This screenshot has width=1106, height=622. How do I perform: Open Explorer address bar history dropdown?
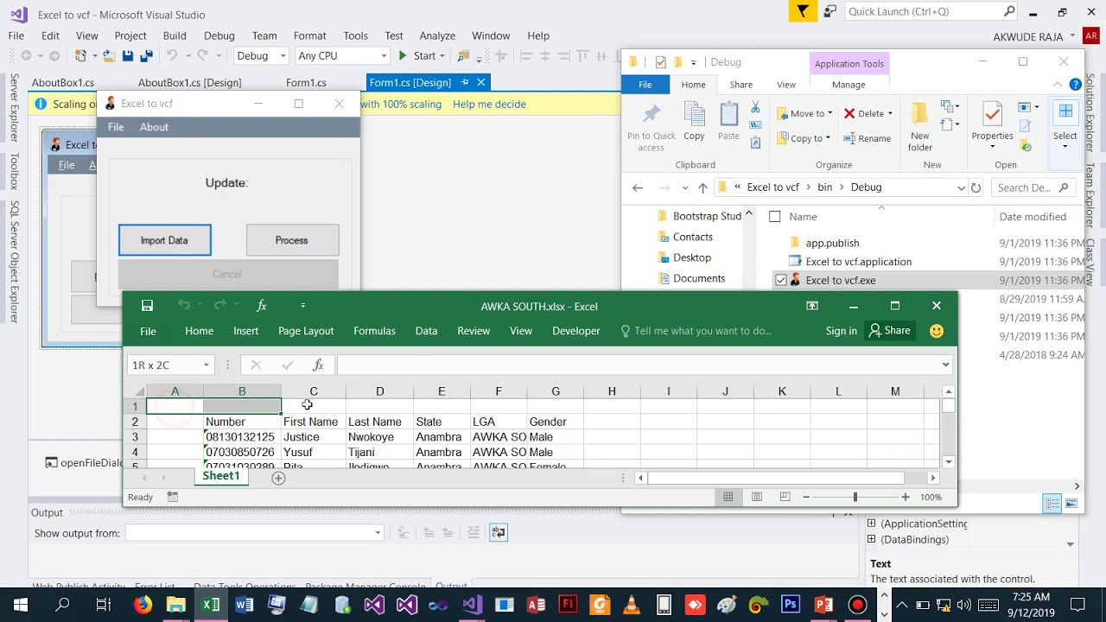(x=960, y=187)
